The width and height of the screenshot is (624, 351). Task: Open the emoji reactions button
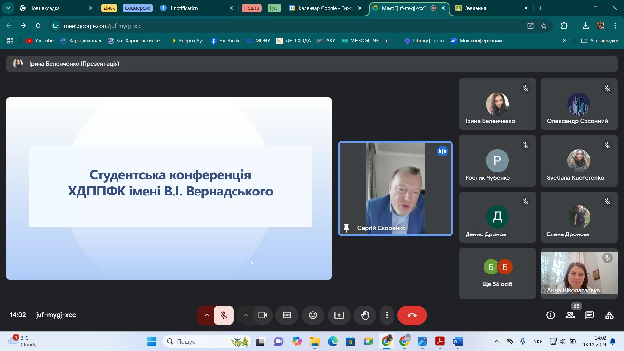point(313,315)
